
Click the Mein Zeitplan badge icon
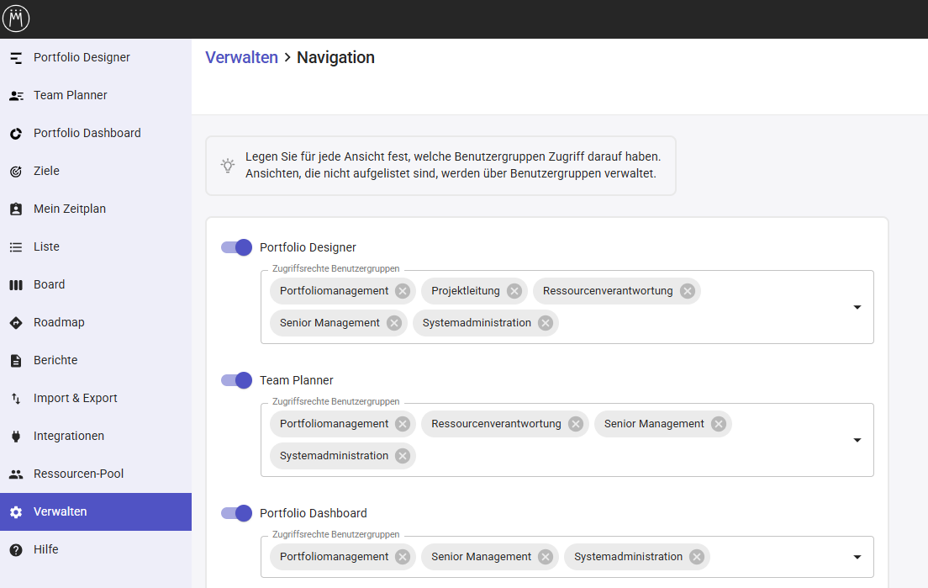coord(16,209)
